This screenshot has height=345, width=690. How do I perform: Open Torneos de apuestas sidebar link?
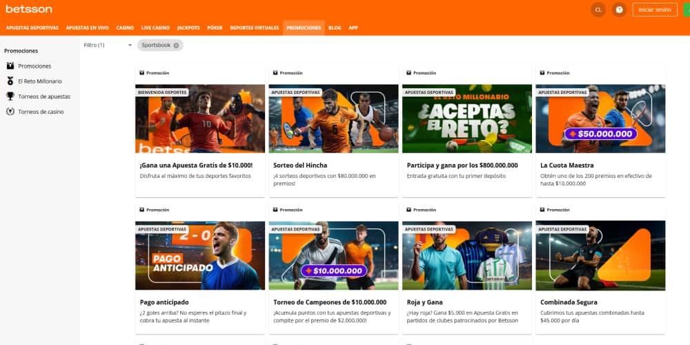pos(44,97)
